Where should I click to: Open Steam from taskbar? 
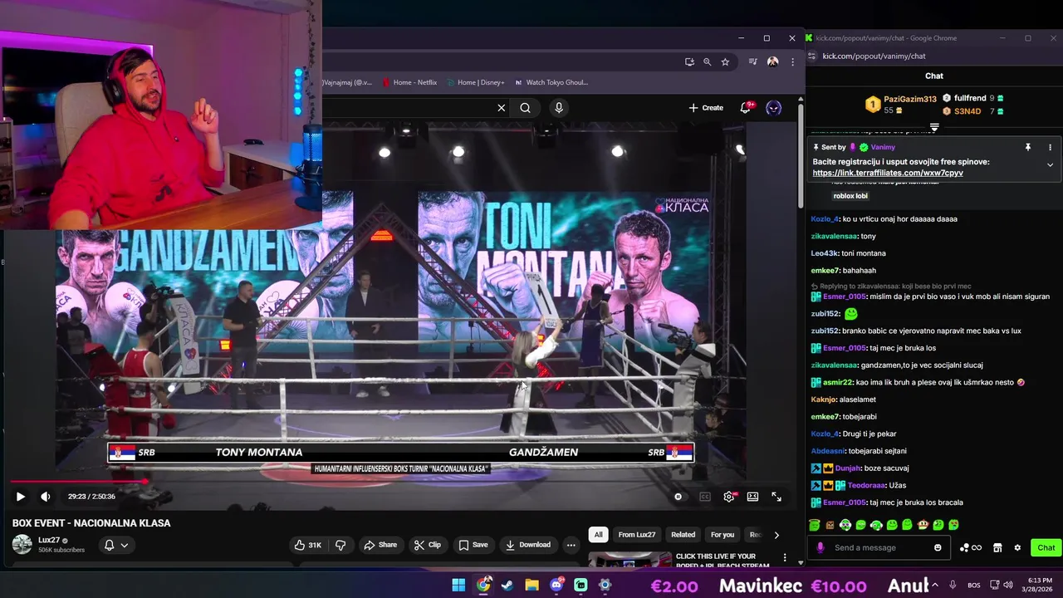coord(507,585)
